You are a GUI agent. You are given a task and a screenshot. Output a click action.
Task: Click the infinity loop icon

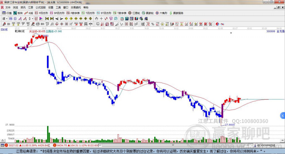tap(222, 24)
